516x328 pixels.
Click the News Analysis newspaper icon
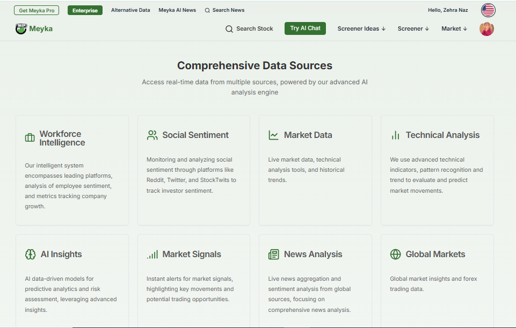pos(274,254)
